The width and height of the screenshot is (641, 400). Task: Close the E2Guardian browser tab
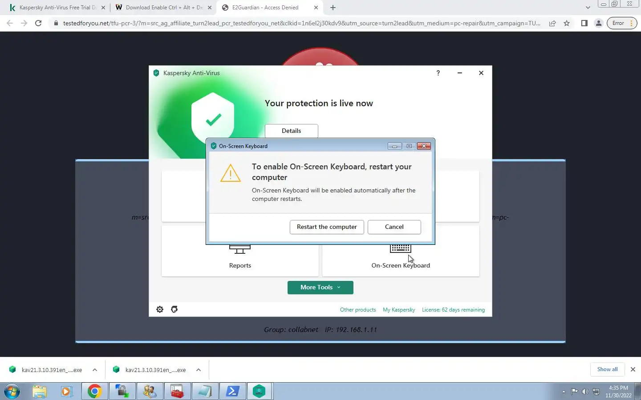(316, 8)
